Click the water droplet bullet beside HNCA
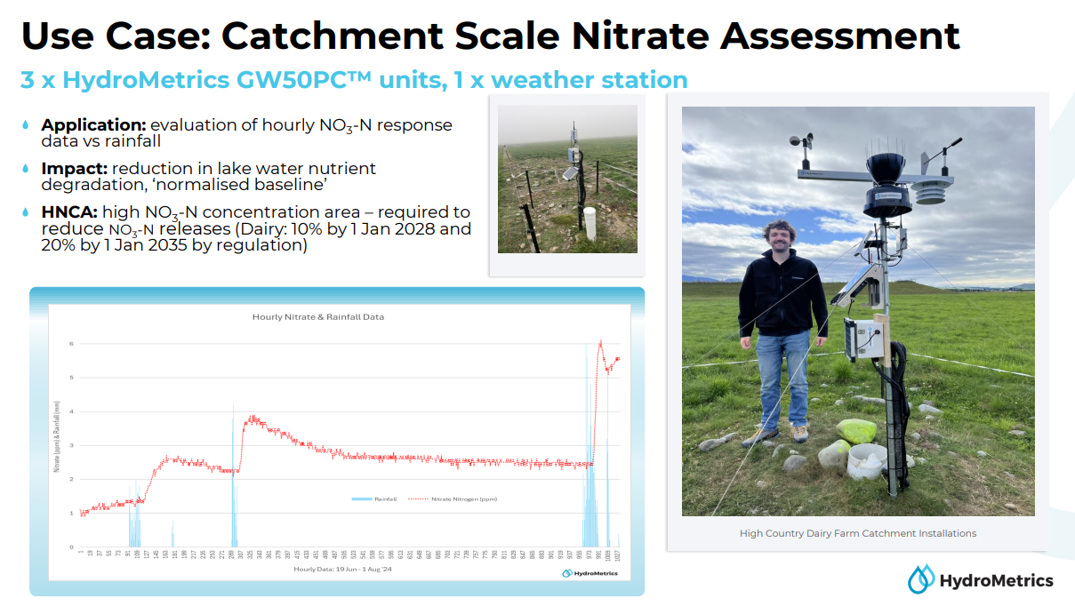Screen dimensions: 1075x606 (x=25, y=212)
